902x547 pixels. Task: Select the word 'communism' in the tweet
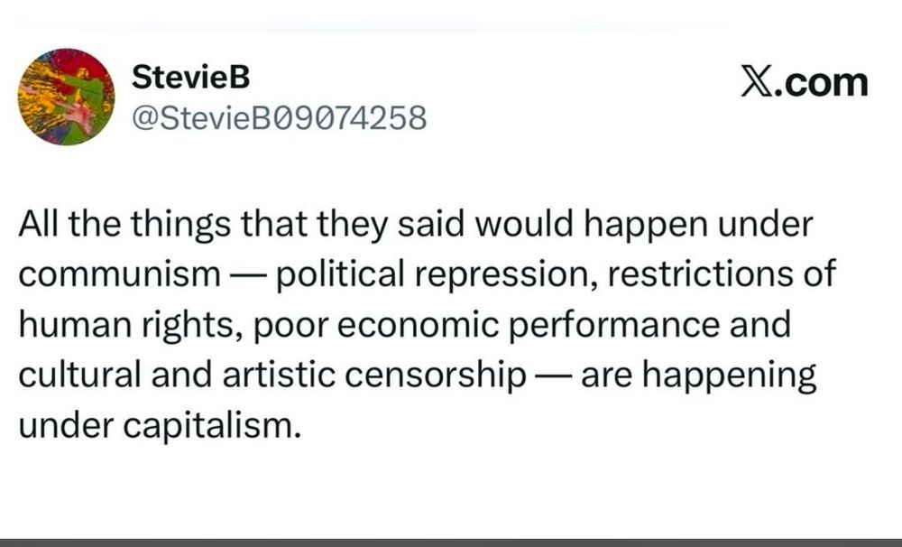[x=120, y=274]
